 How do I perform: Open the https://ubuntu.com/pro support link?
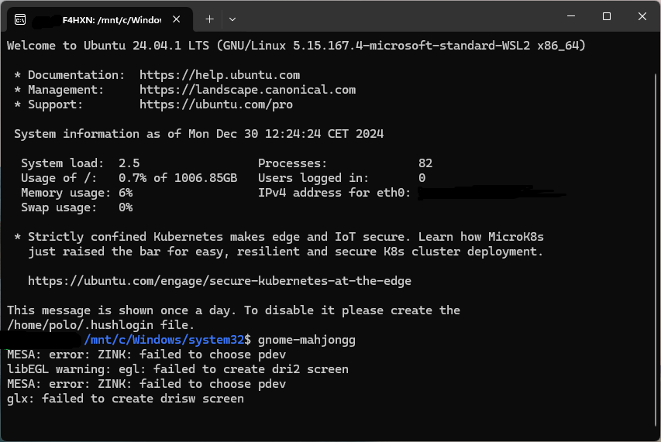tap(216, 105)
